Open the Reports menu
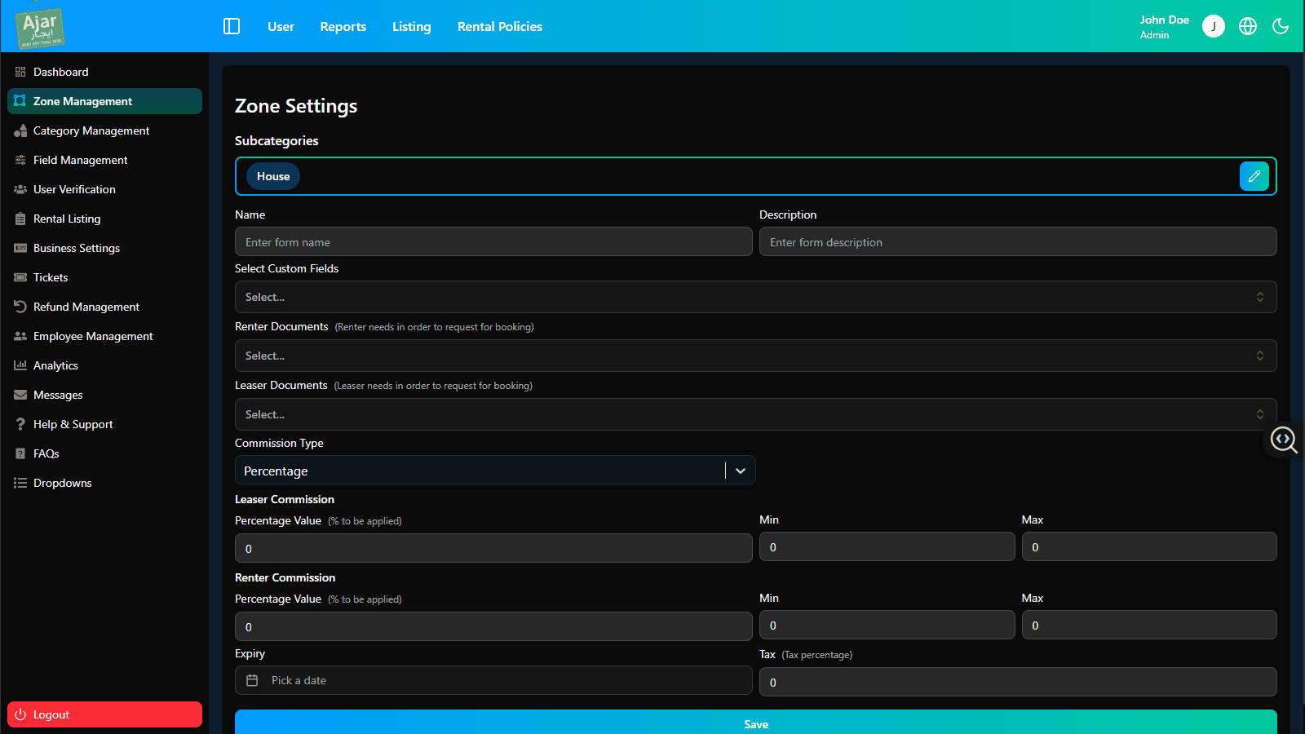 click(343, 26)
